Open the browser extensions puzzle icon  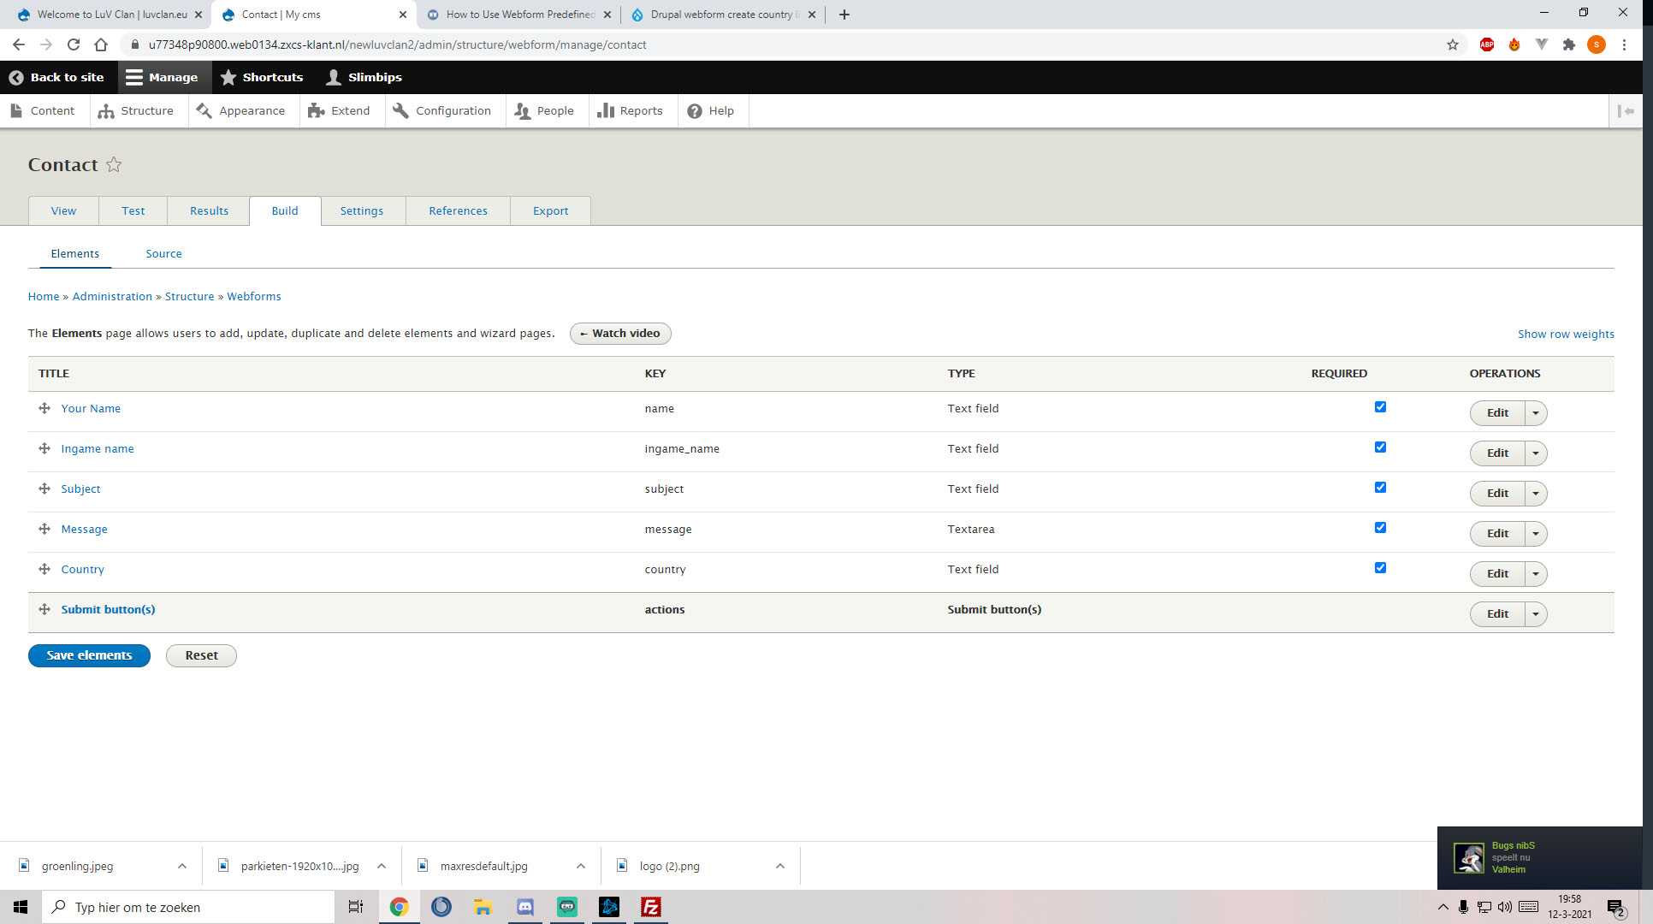(1569, 44)
